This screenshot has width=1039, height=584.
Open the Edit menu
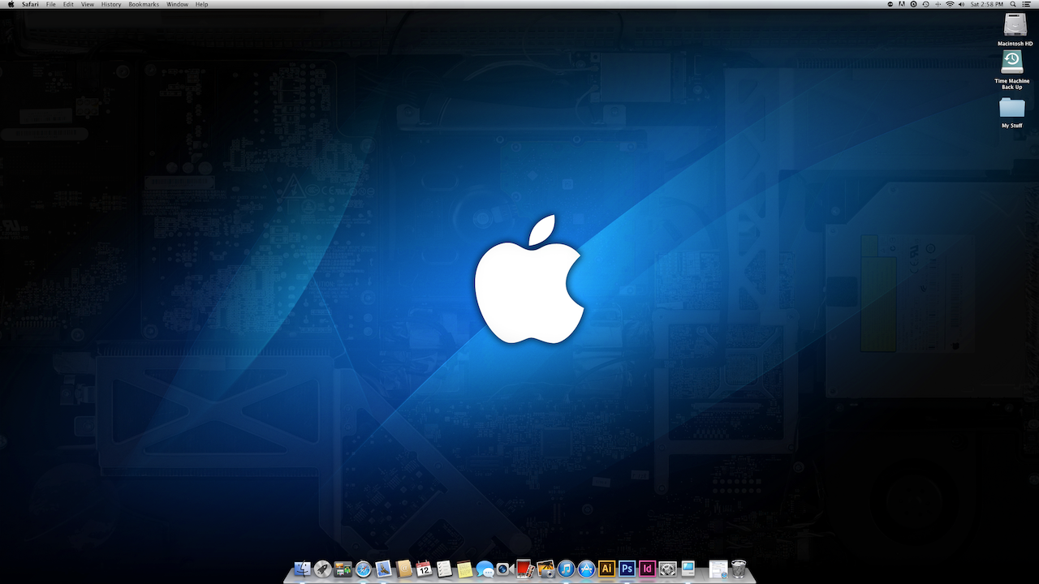(68, 4)
